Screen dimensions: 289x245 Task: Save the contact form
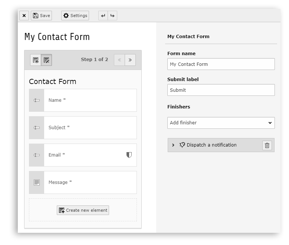pyautogui.click(x=41, y=16)
